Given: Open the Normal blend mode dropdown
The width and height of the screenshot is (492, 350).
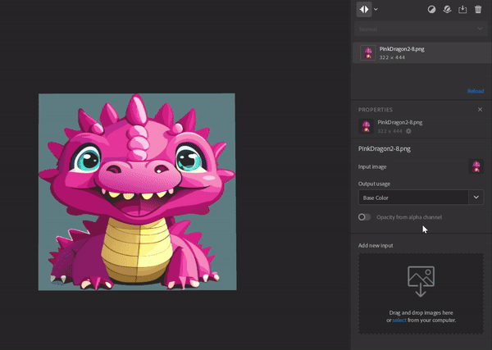Looking at the screenshot, I should [x=420, y=30].
